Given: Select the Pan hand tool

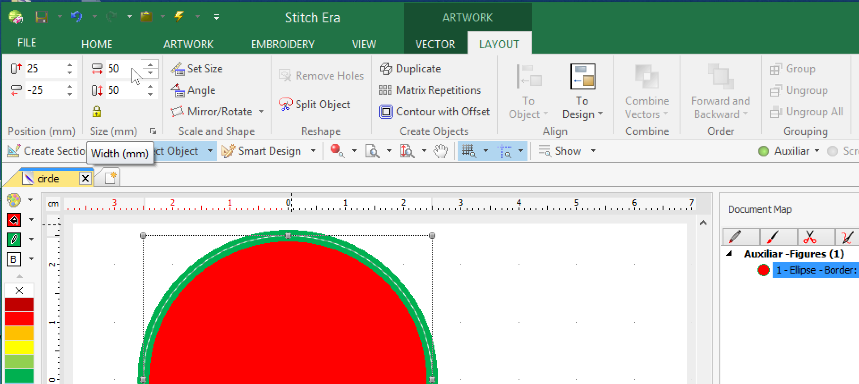Looking at the screenshot, I should 441,151.
